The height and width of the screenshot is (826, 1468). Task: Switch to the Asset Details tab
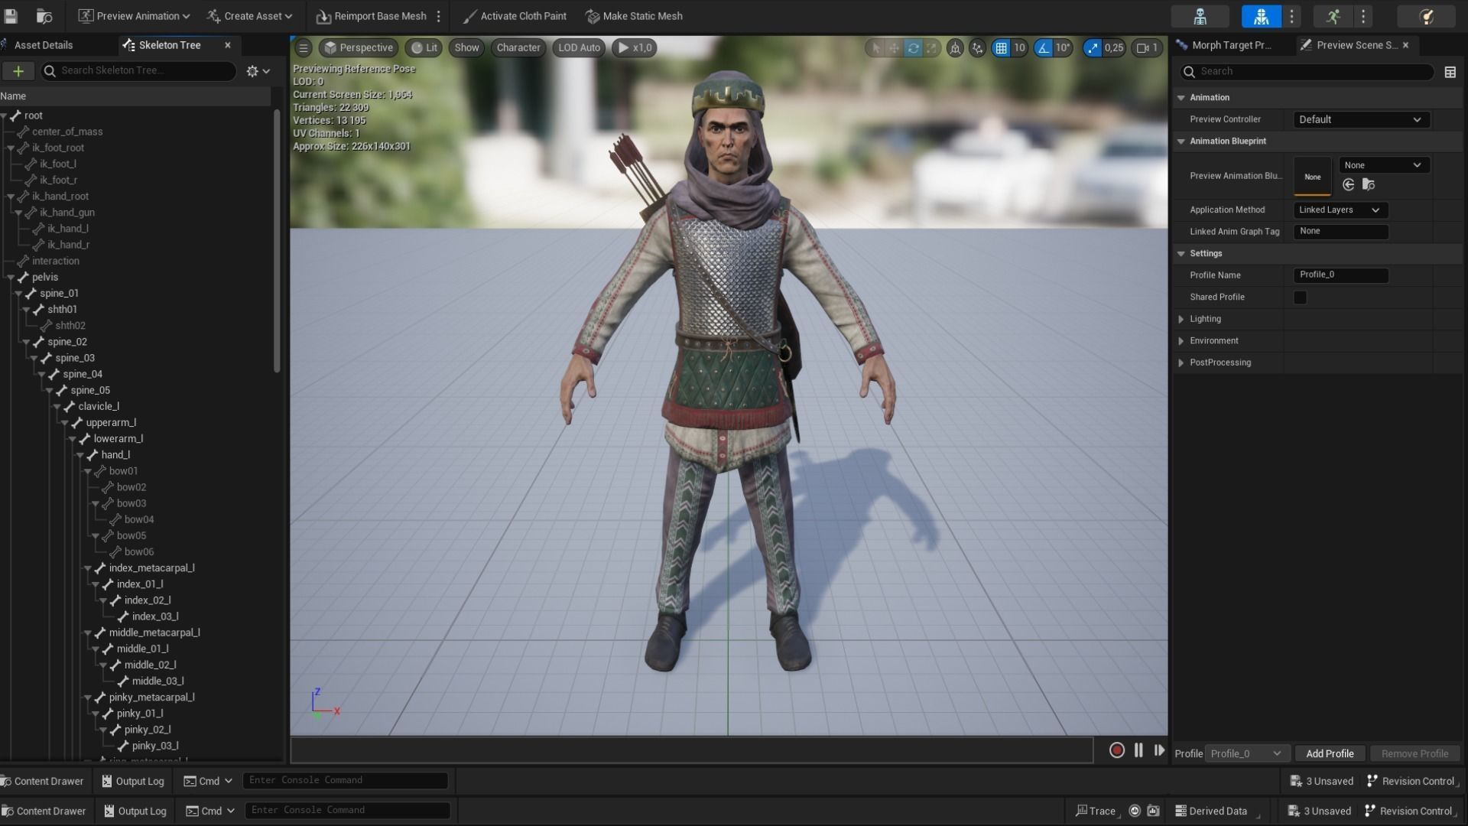44,45
